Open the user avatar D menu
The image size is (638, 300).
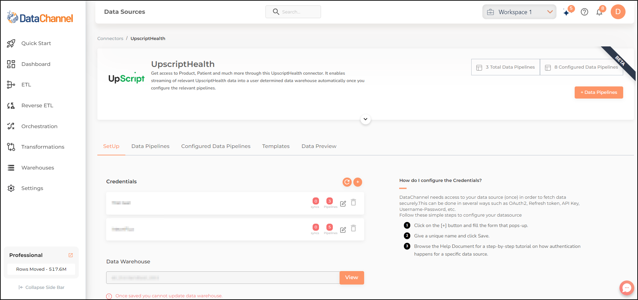(x=618, y=12)
